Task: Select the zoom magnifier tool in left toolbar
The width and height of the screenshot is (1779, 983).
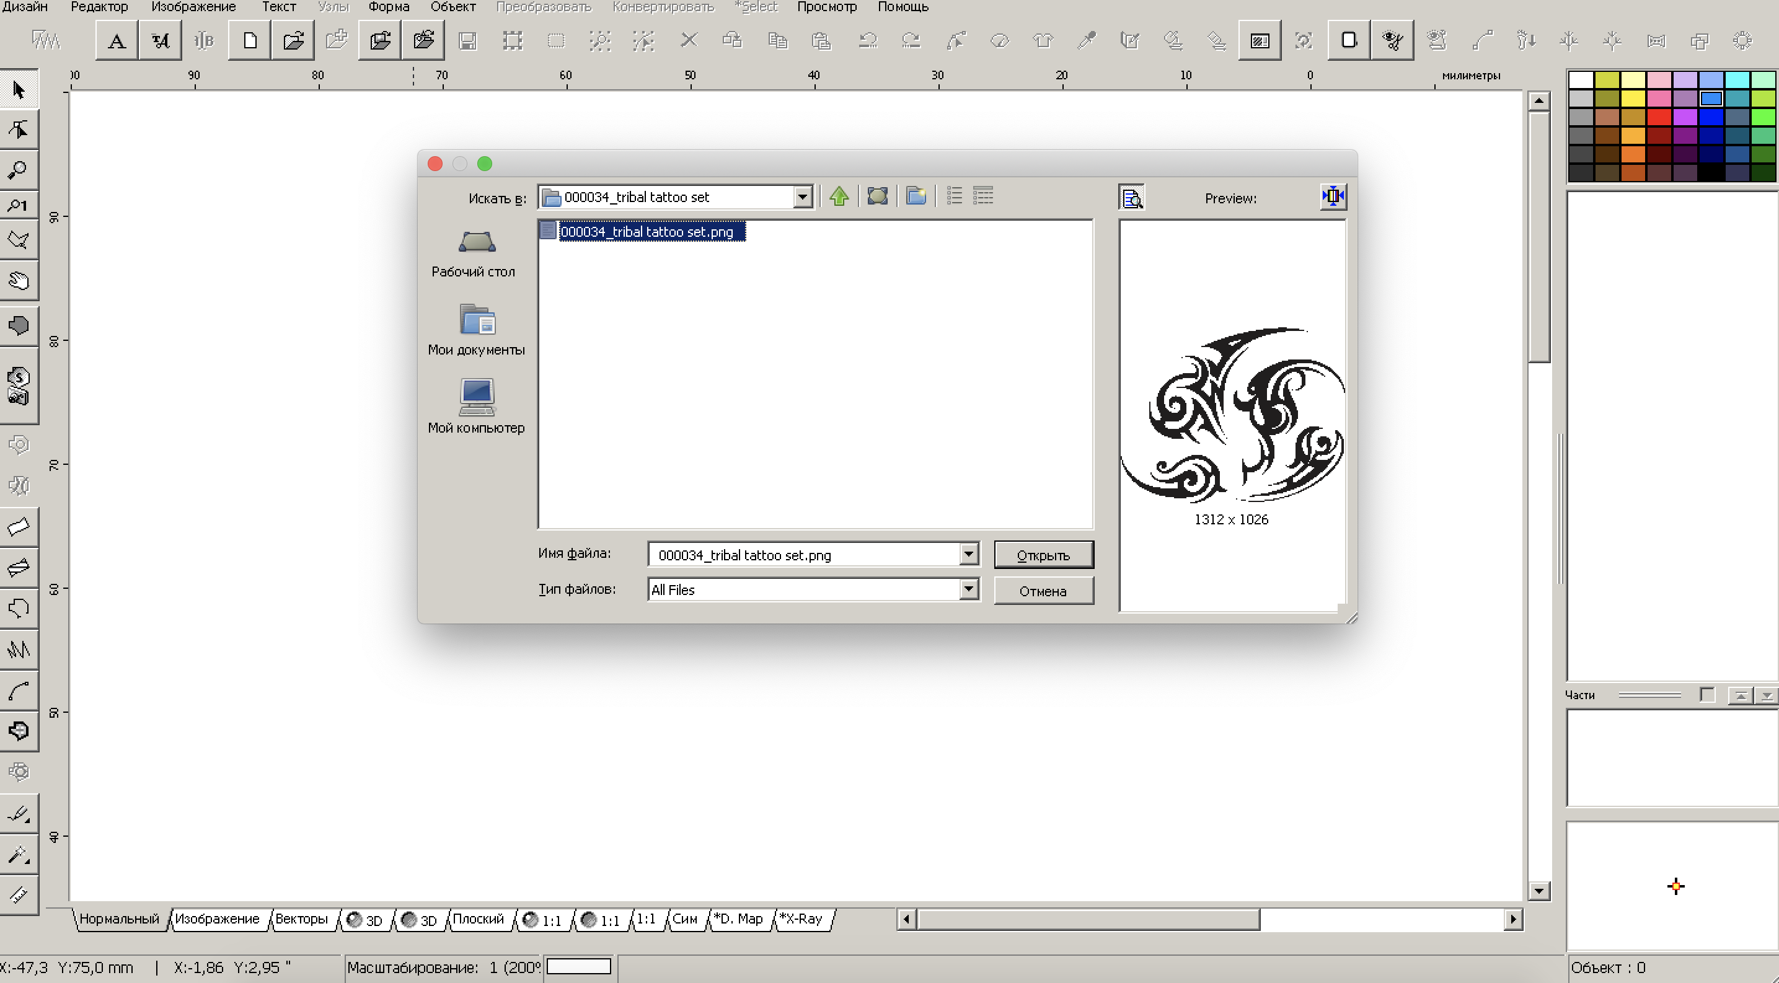Action: [18, 170]
